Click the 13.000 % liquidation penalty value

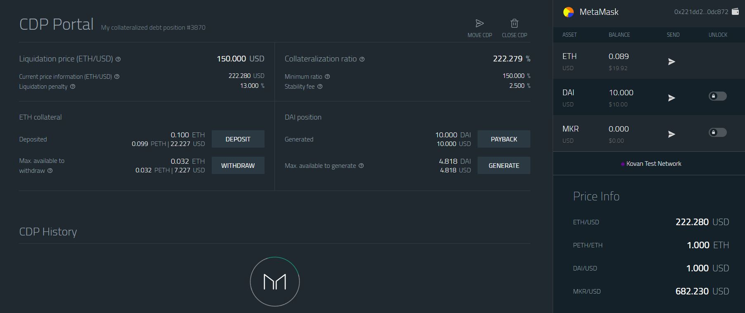coord(252,86)
